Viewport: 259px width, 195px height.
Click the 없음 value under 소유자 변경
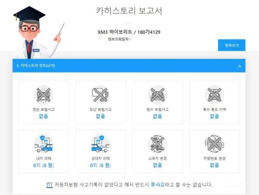coord(157,165)
